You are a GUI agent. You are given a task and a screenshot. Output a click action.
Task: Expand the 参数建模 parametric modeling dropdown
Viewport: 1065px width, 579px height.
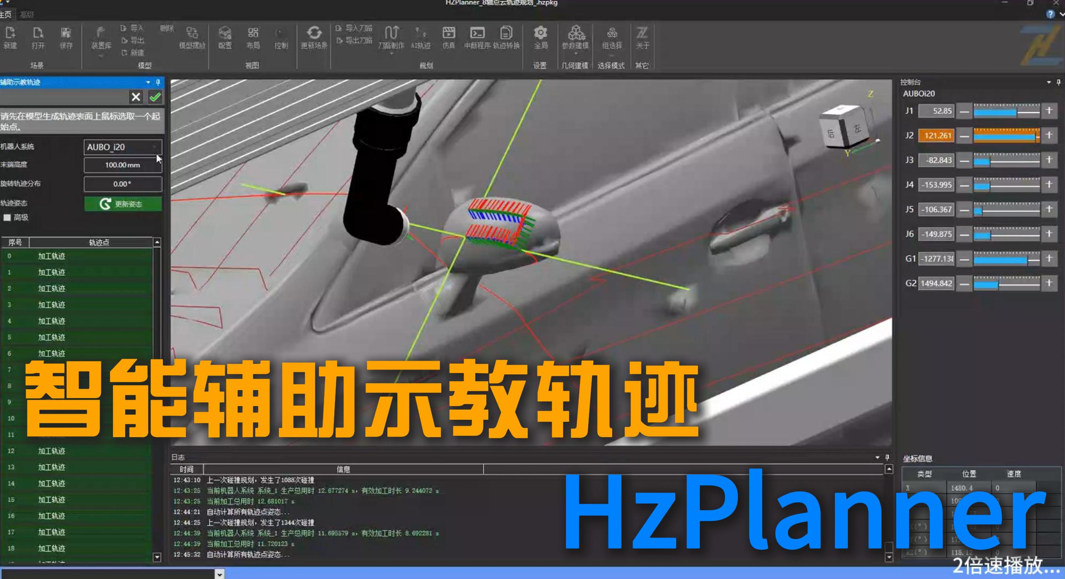[x=575, y=53]
